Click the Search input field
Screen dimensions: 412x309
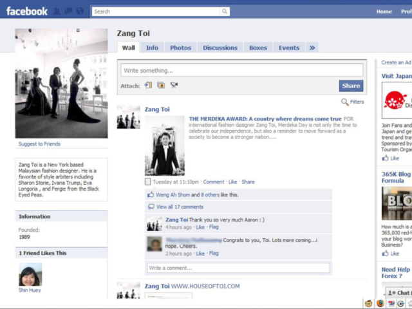pyautogui.click(x=156, y=12)
